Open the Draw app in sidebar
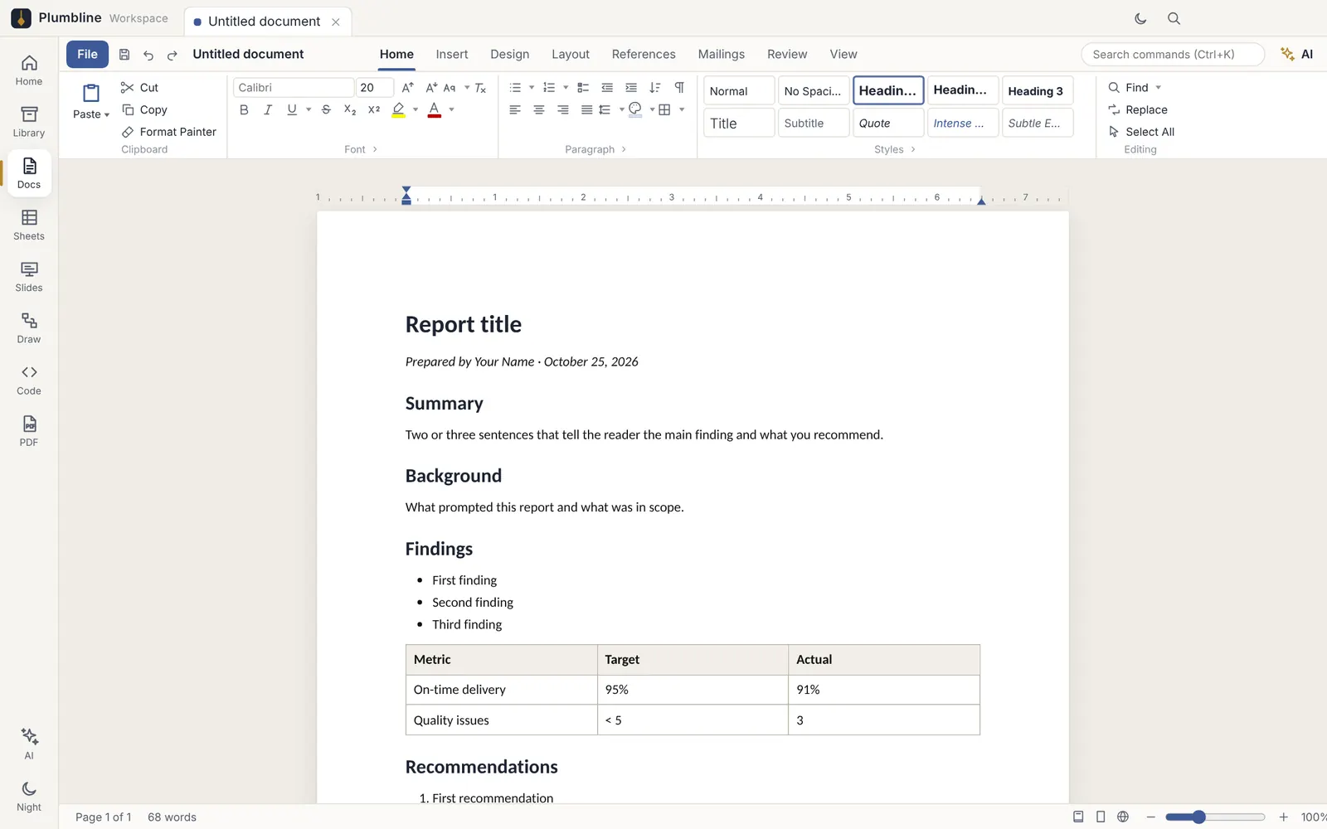The image size is (1327, 829). pyautogui.click(x=29, y=327)
